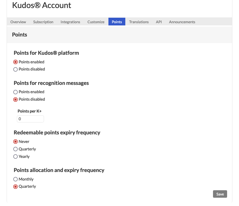The image size is (239, 206).
Task: Select Quarterly points allocation and expiry frequency
Action: click(x=15, y=187)
